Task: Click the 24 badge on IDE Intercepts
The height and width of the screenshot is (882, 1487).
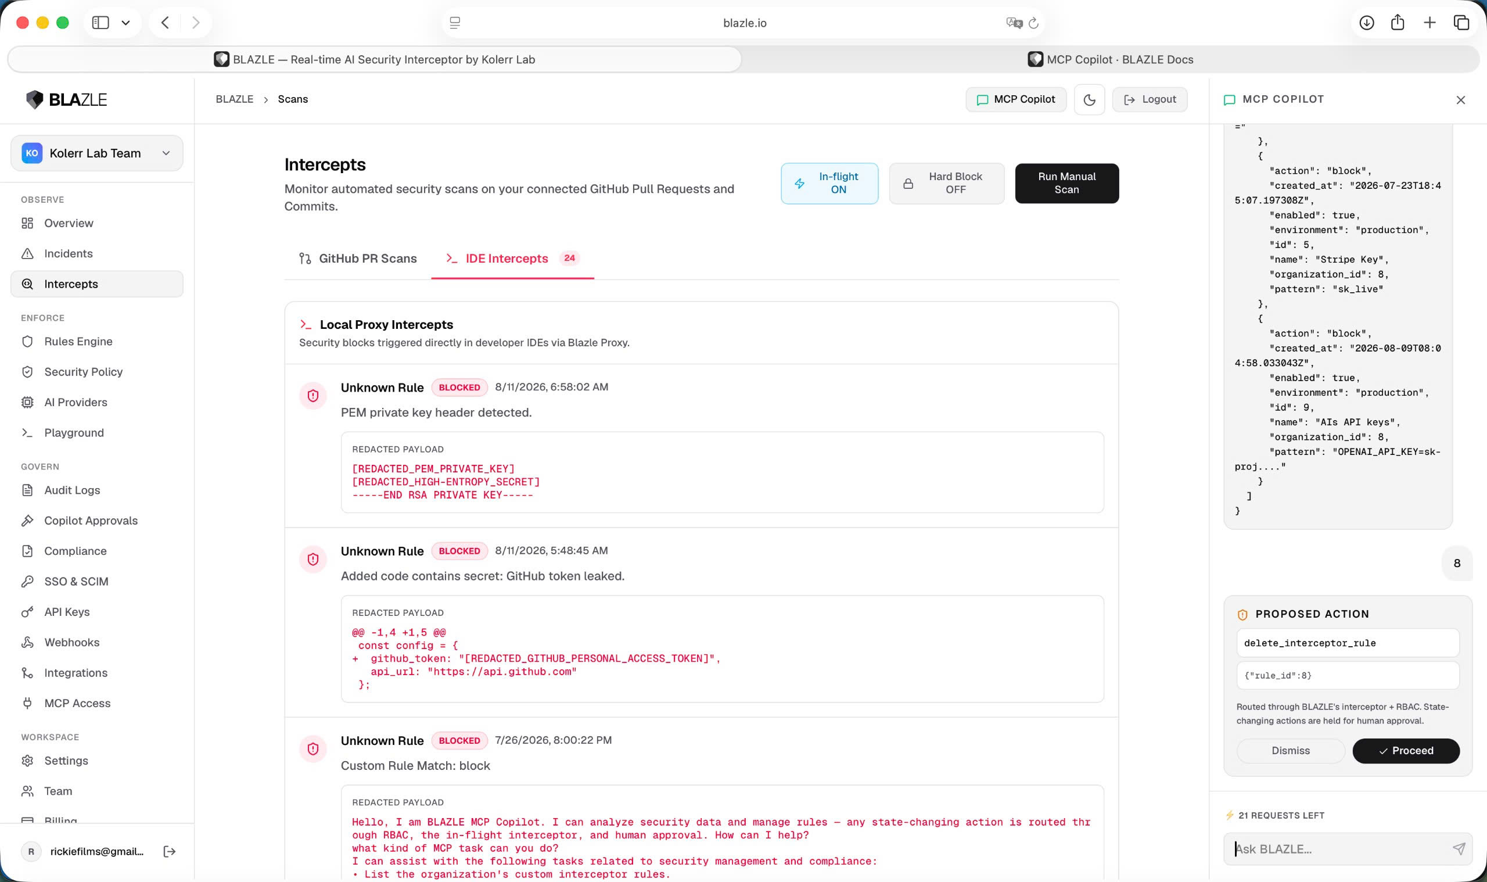Action: 569,258
